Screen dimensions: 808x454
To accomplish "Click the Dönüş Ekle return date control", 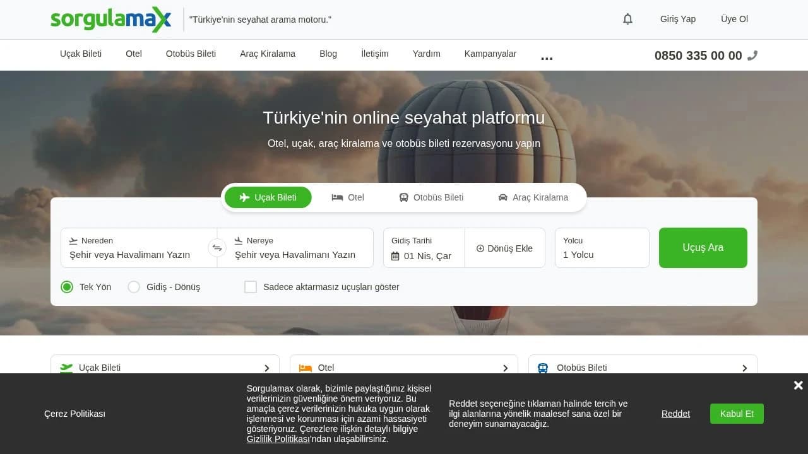I will tap(505, 248).
